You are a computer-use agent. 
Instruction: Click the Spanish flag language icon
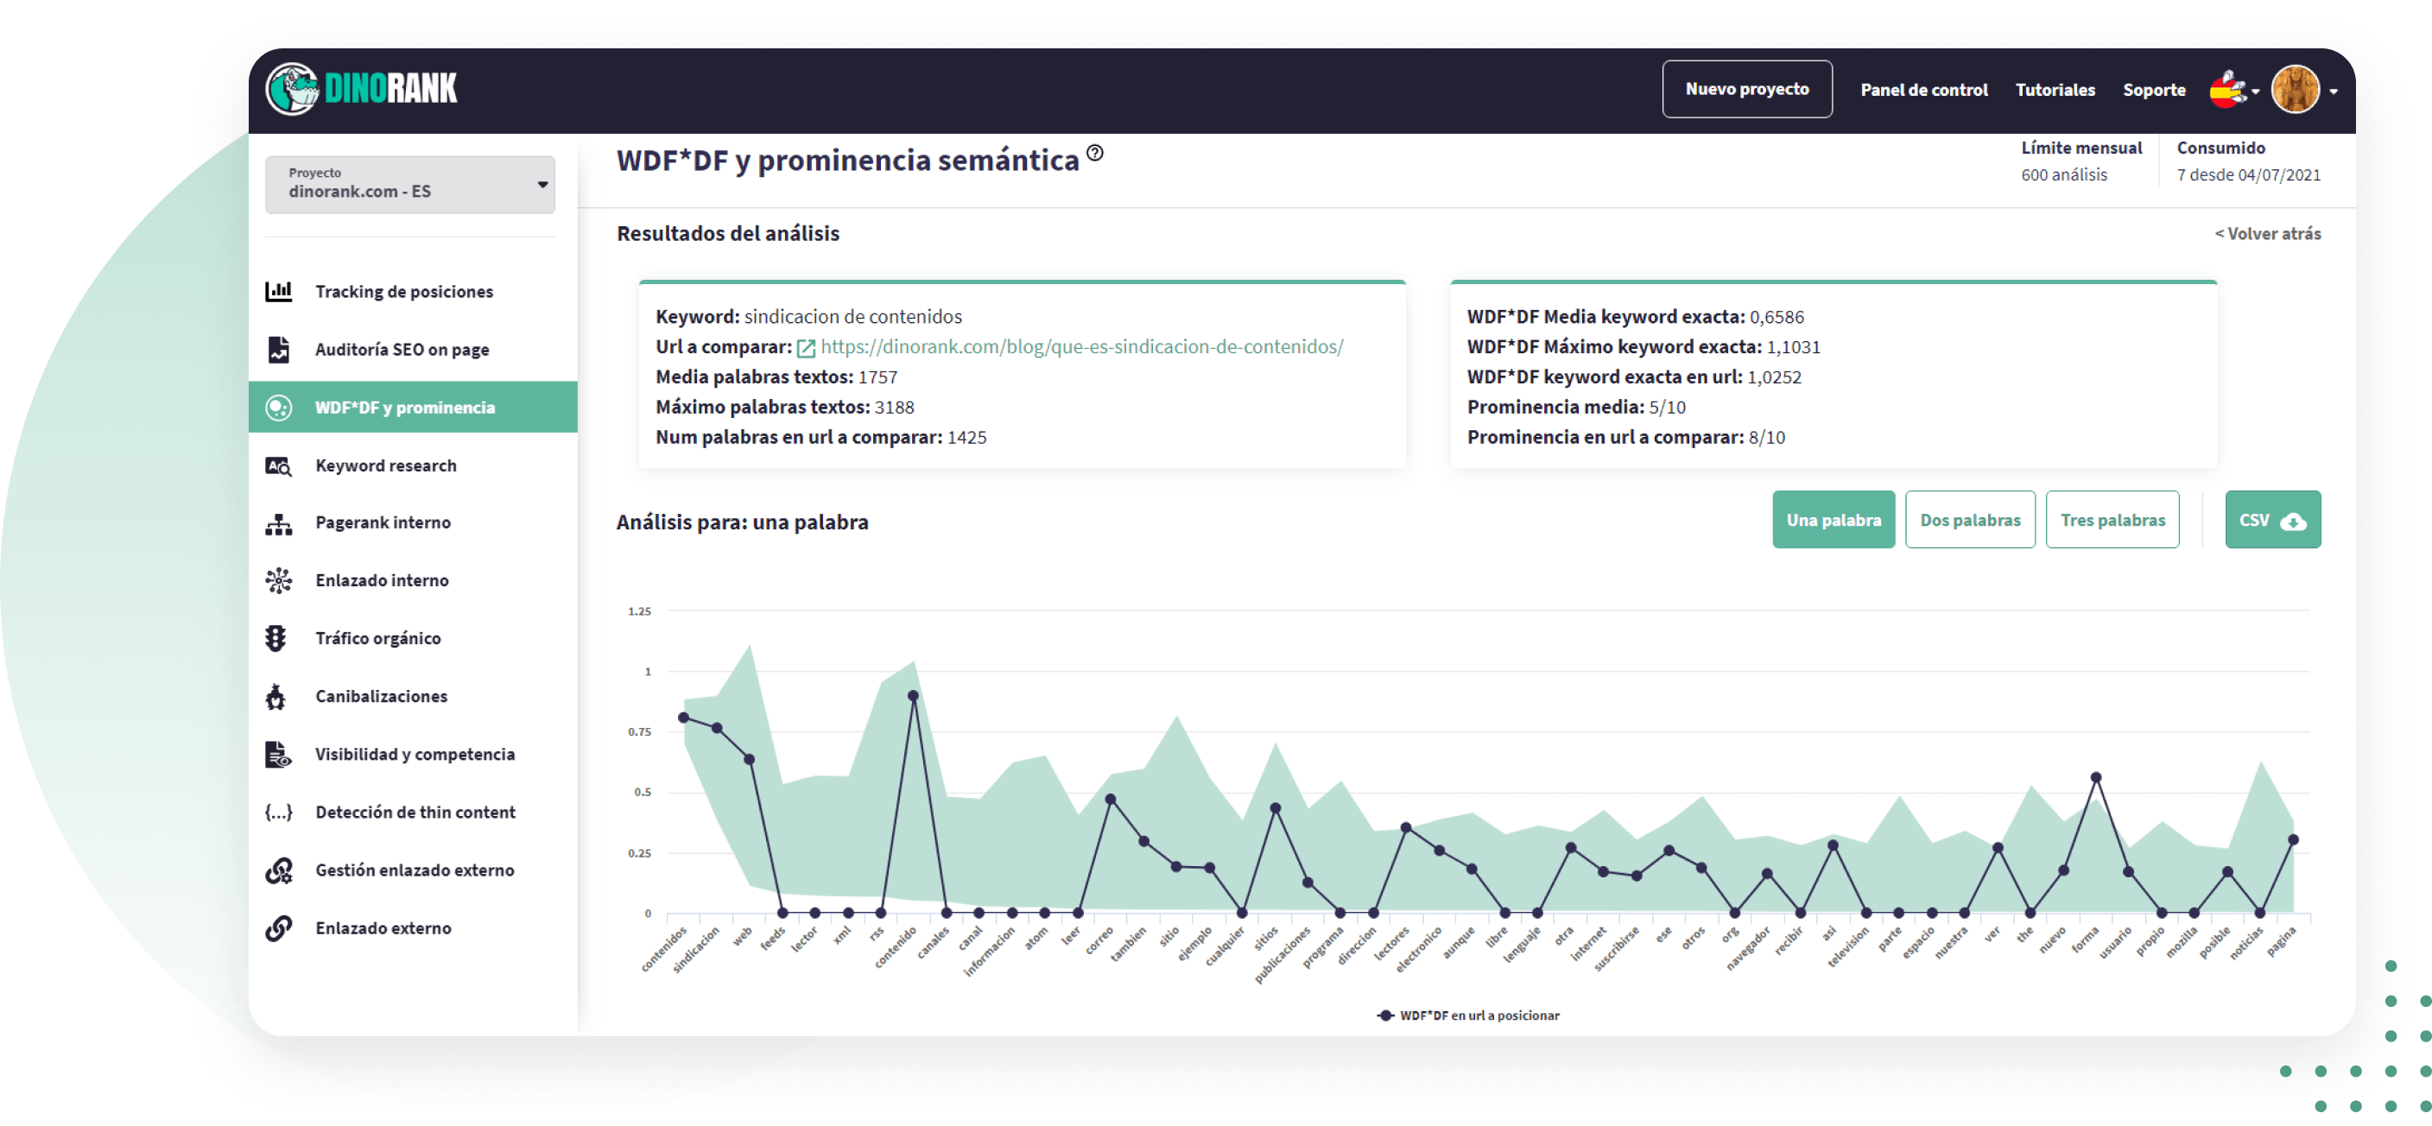2228,91
